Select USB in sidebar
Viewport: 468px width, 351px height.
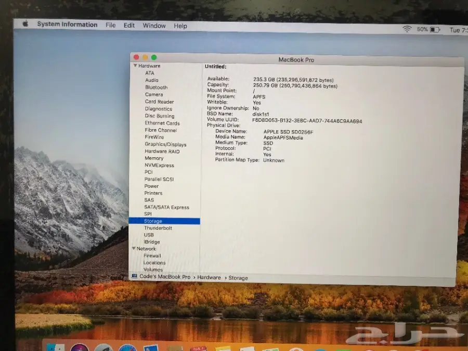(x=149, y=235)
